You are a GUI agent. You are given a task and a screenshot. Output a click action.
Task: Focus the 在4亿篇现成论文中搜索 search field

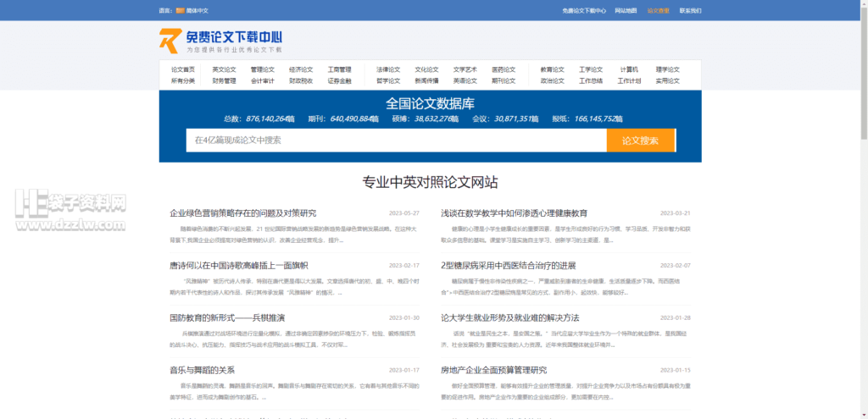click(x=397, y=141)
